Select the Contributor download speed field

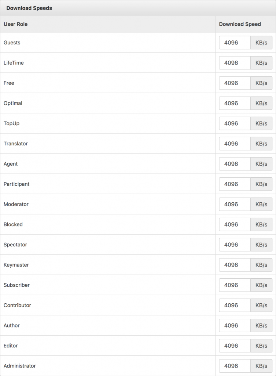[x=234, y=305]
